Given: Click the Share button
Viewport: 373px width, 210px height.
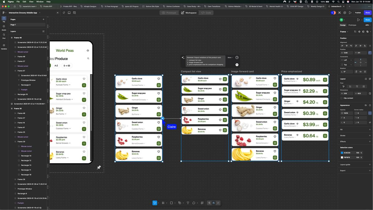Looking at the screenshot, I should point(367,13).
